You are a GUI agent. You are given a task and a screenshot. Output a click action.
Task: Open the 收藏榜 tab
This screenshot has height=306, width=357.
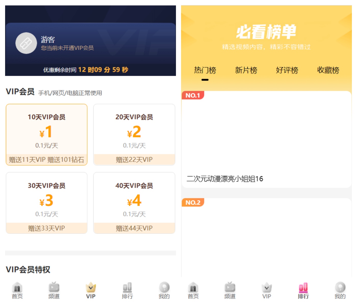coord(328,70)
